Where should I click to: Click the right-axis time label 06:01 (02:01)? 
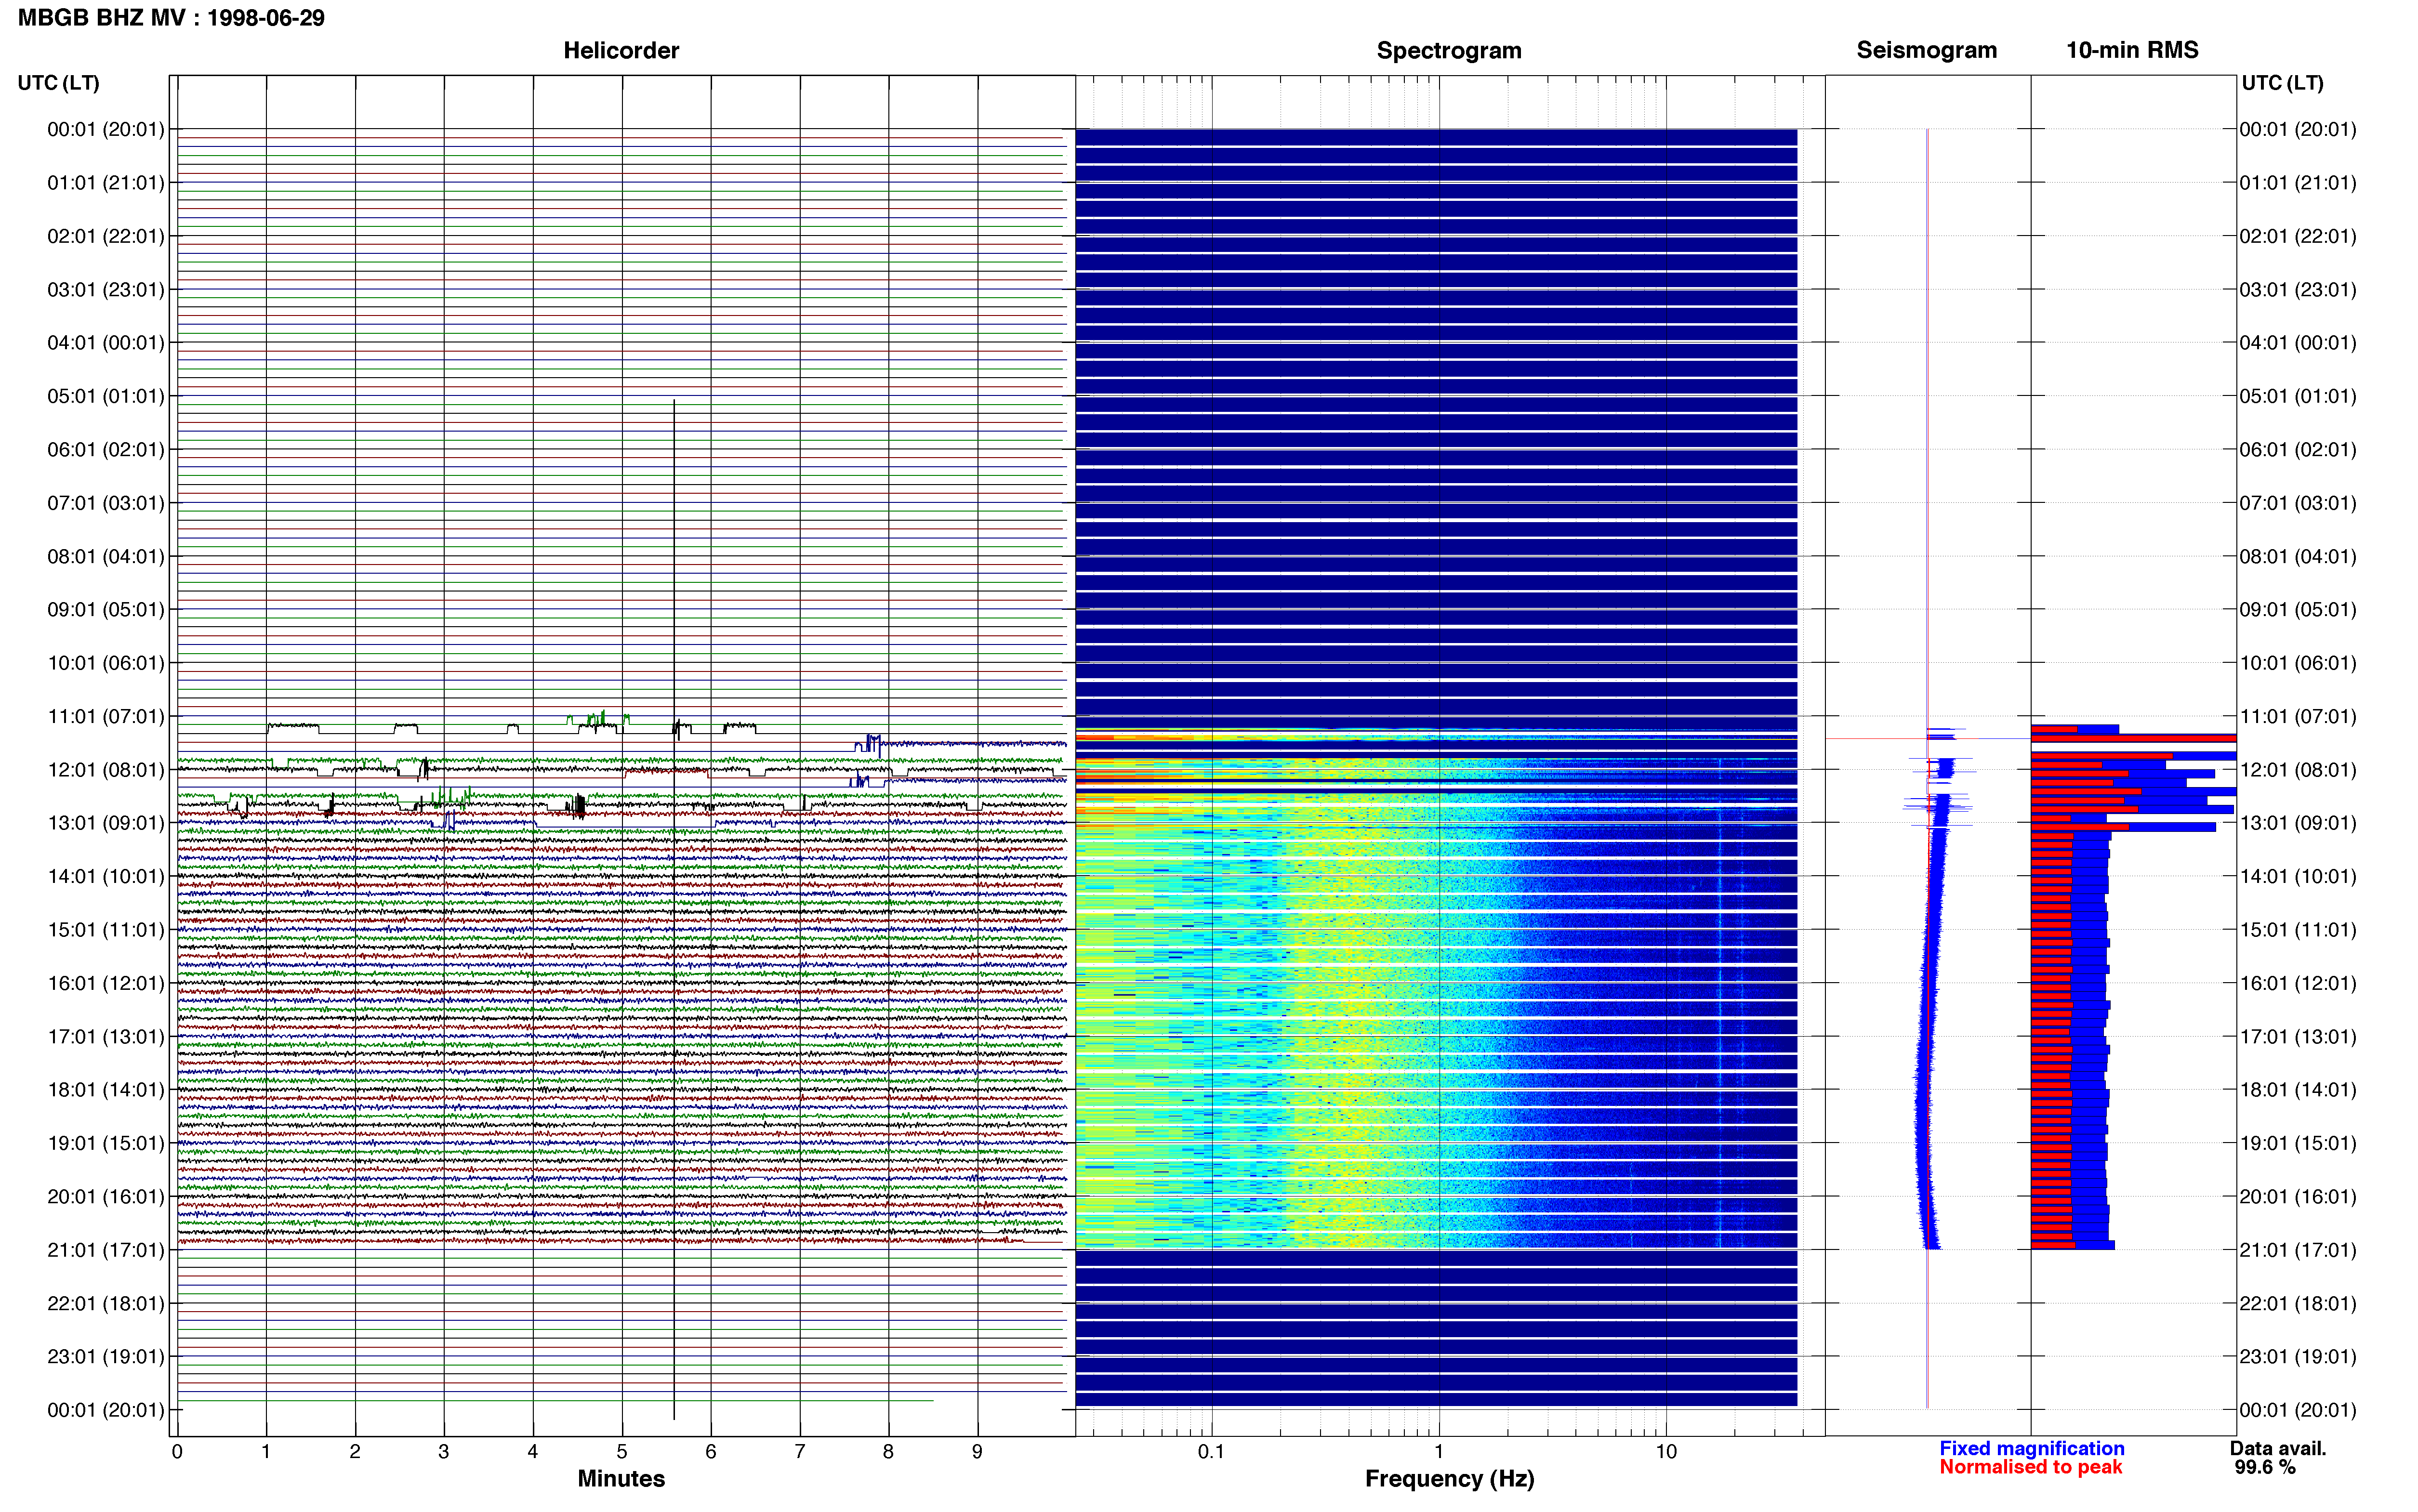(2298, 450)
